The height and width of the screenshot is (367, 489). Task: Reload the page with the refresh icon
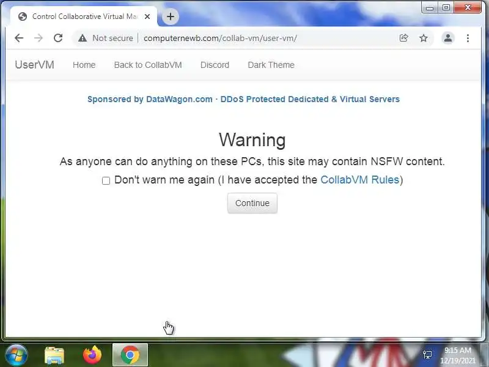pos(58,38)
